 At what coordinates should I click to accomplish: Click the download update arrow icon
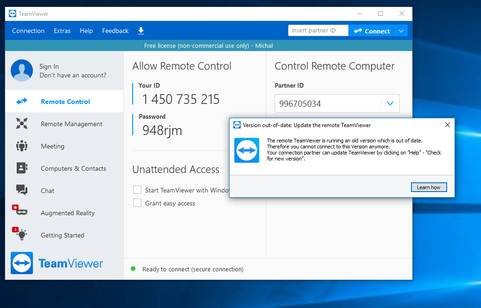[x=141, y=31]
